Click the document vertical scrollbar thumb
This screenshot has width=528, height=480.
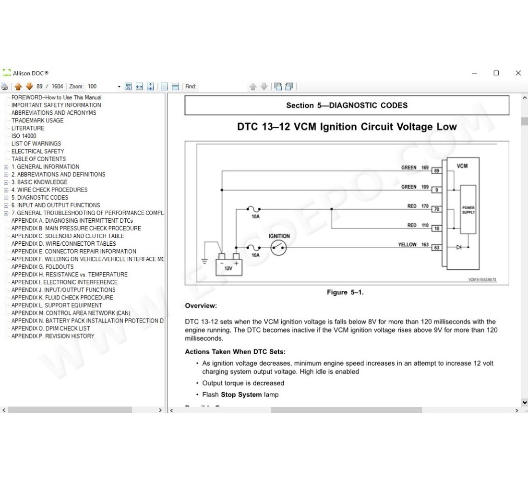click(x=524, y=121)
